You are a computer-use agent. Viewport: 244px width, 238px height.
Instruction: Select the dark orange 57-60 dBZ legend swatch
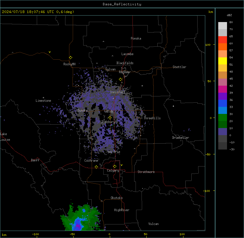click(x=222, y=47)
